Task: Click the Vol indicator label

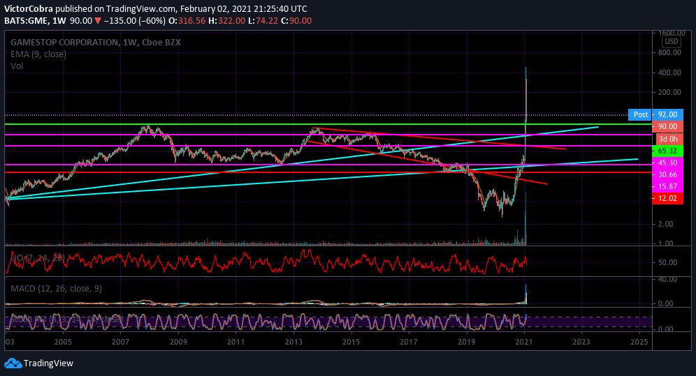Action: [x=17, y=66]
